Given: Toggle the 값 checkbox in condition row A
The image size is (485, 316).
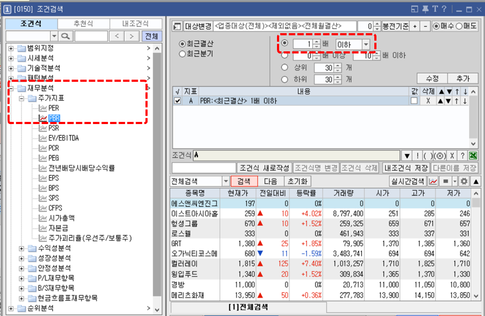Looking at the screenshot, I should (414, 101).
